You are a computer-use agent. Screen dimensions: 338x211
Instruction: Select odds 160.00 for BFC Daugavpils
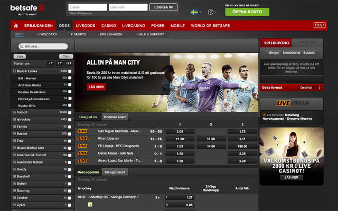[x=242, y=147]
